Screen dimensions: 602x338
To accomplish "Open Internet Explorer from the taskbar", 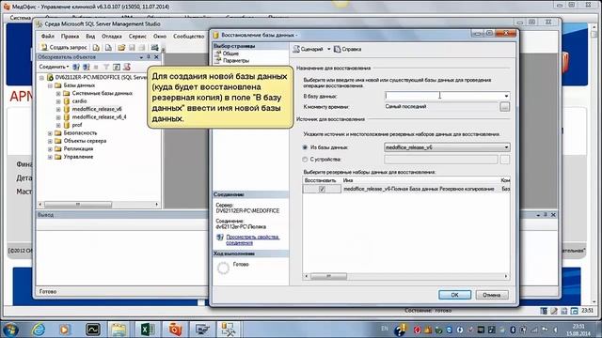I will pos(39,330).
